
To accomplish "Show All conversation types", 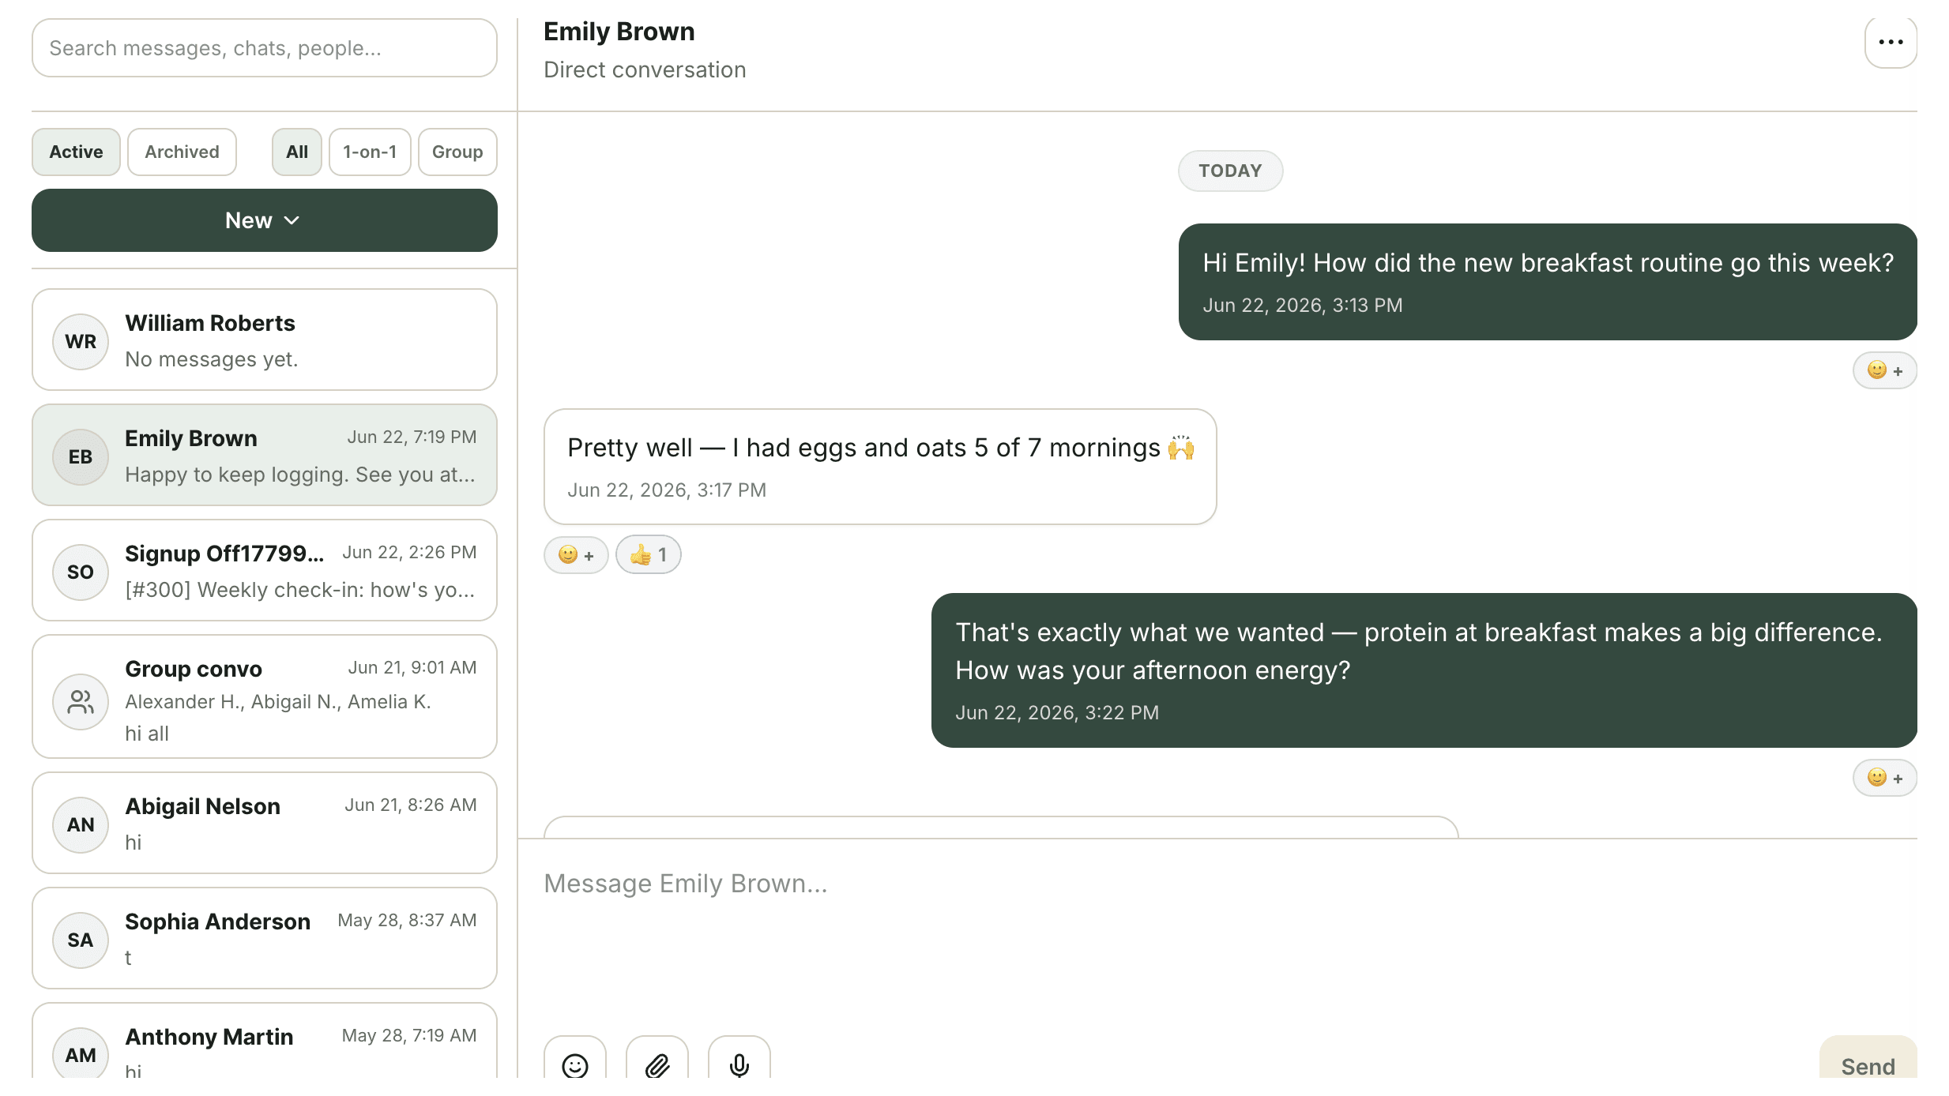I will [x=297, y=152].
